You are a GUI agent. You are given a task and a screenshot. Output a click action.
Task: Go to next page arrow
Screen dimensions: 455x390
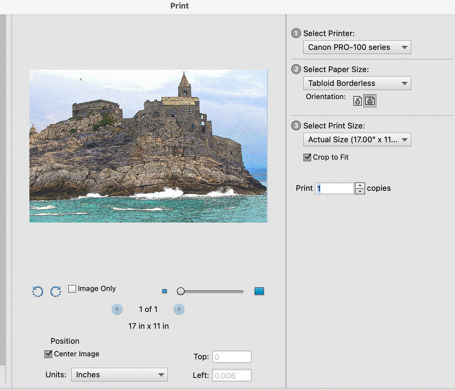[x=179, y=309]
